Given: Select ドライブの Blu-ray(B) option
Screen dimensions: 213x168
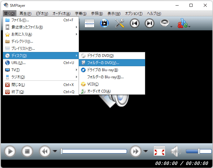Looking at the screenshot, I should pos(112,70).
